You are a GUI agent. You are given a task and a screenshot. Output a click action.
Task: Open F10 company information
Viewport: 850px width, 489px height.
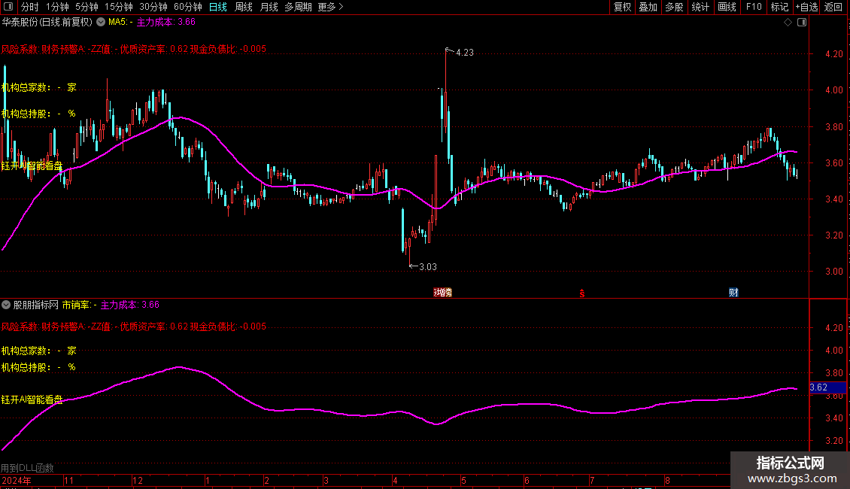(754, 7)
